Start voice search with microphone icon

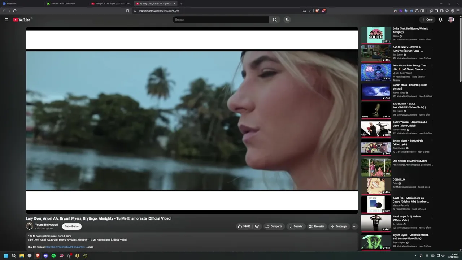(x=287, y=19)
